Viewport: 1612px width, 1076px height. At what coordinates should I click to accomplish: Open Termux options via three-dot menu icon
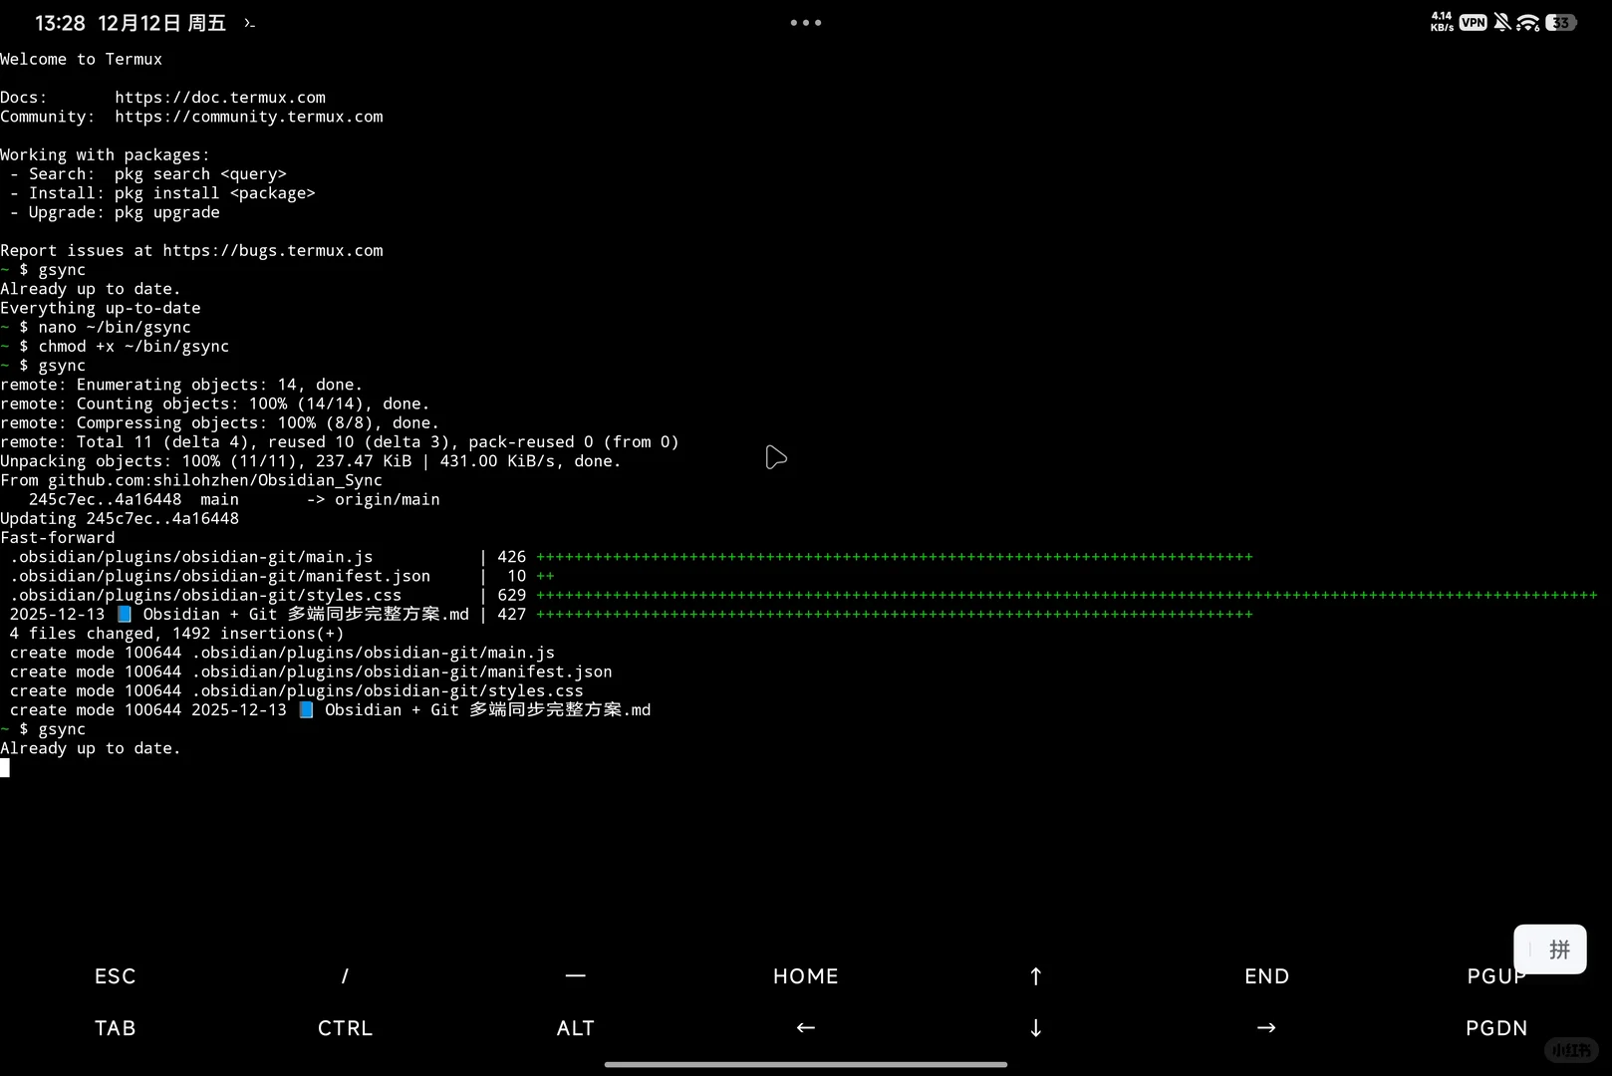pos(805,22)
